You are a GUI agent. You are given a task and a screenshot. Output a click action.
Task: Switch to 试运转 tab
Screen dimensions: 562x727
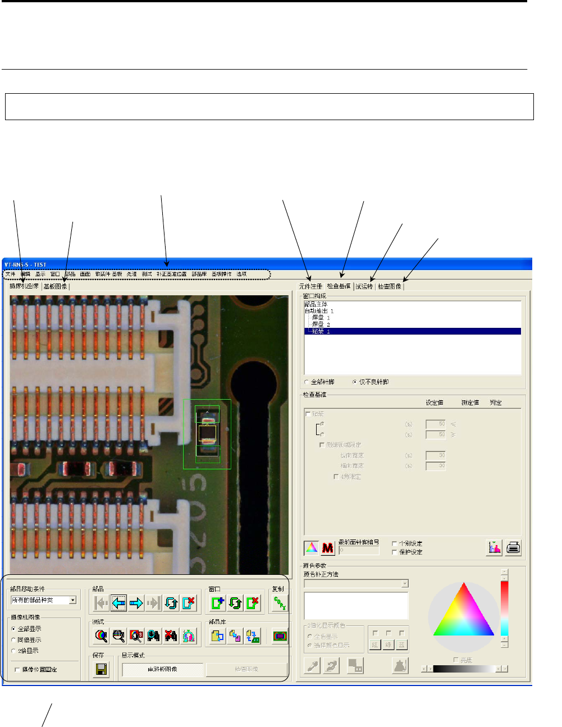pos(364,286)
